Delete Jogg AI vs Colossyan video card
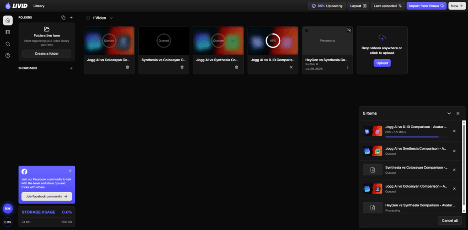Image resolution: width=468 pixels, height=230 pixels. tap(128, 68)
